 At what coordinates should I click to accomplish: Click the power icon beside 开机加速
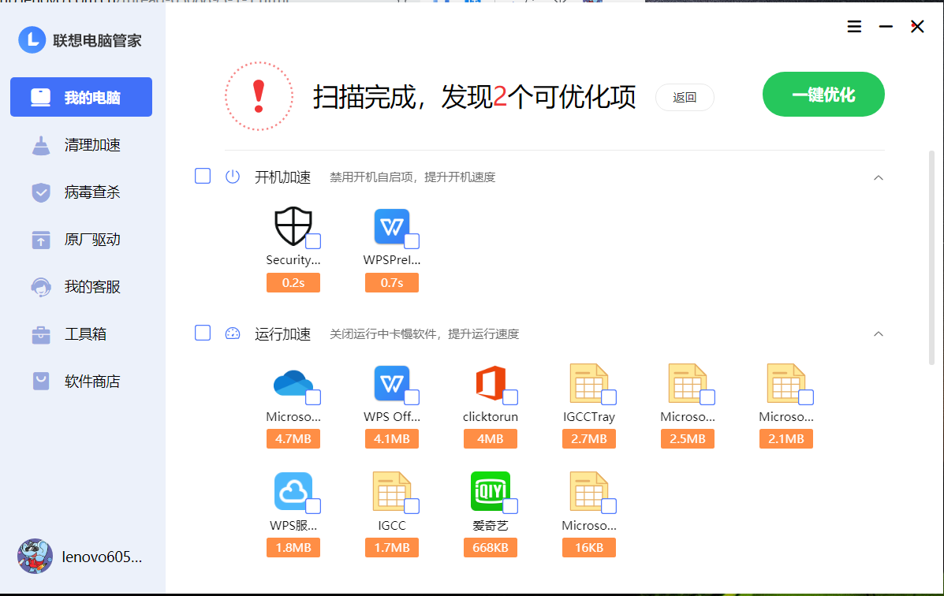(x=233, y=177)
